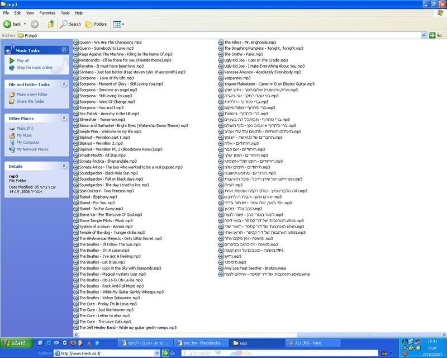The height and width of the screenshot is (358, 447).
Task: Open the Favorites menu
Action: click(x=47, y=13)
